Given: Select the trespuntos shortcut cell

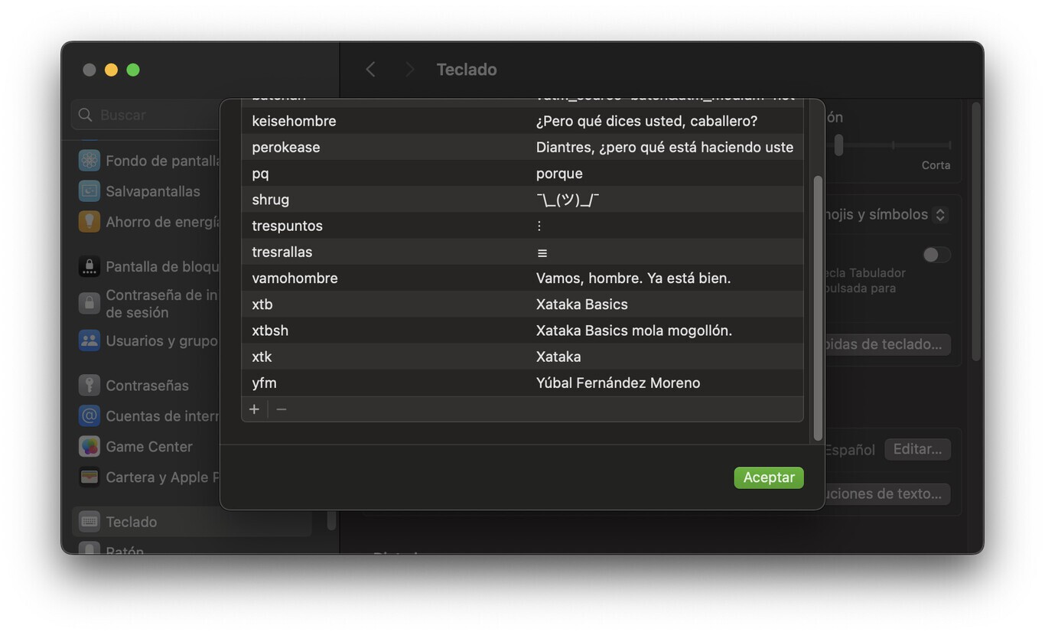Looking at the screenshot, I should click(x=288, y=226).
